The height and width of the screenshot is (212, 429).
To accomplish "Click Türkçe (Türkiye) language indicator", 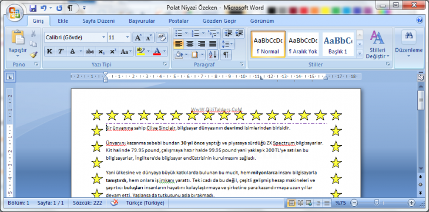I will tap(145, 203).
